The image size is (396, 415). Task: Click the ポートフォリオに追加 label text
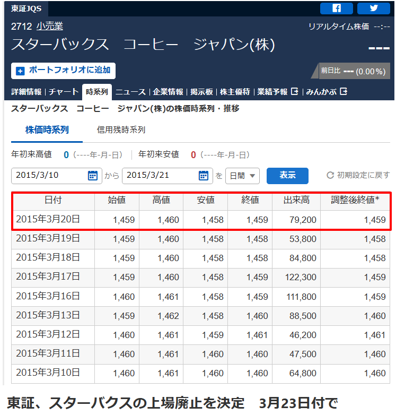tap(69, 70)
